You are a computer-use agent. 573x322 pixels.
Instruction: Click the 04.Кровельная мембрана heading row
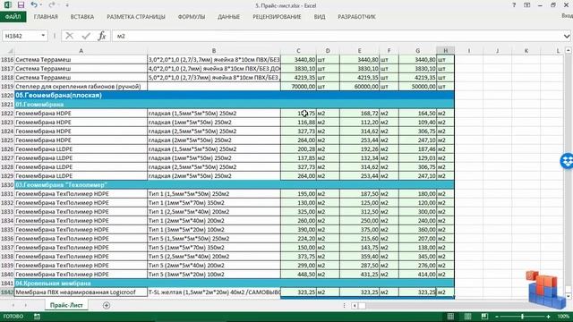click(x=235, y=284)
